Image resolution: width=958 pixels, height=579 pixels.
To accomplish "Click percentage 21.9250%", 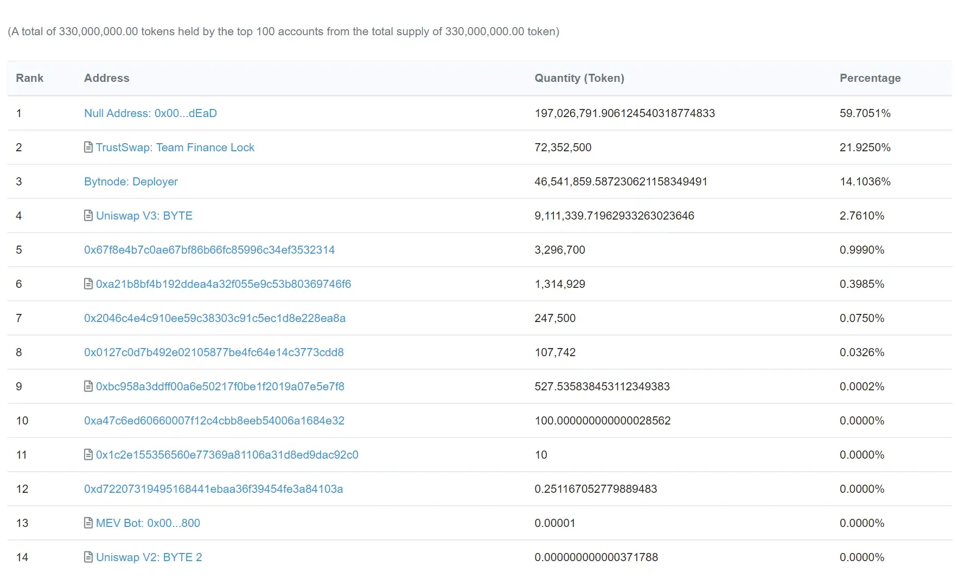I will click(865, 147).
